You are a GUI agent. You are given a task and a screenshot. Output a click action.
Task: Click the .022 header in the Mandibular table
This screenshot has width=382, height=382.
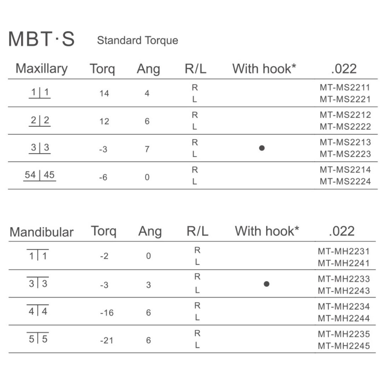341,231
